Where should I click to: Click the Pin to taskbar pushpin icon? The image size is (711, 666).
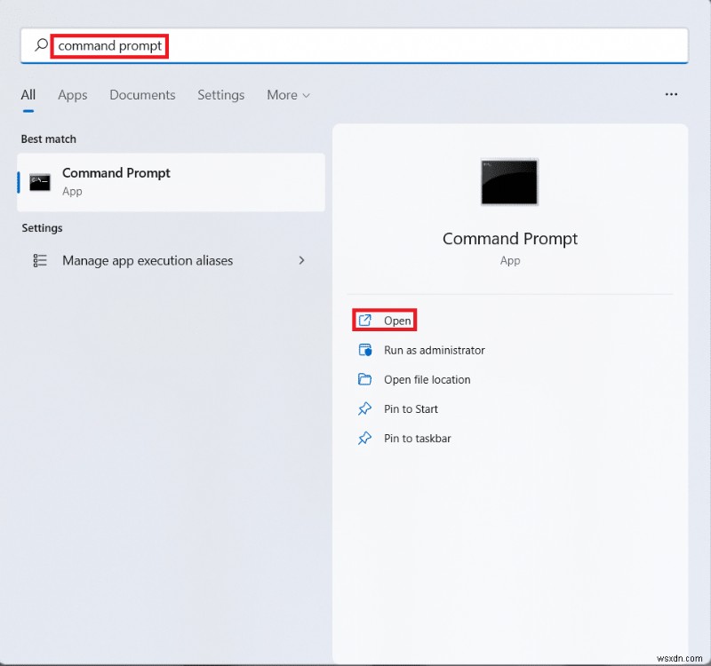365,438
